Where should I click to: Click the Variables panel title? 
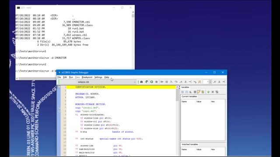[185, 87]
